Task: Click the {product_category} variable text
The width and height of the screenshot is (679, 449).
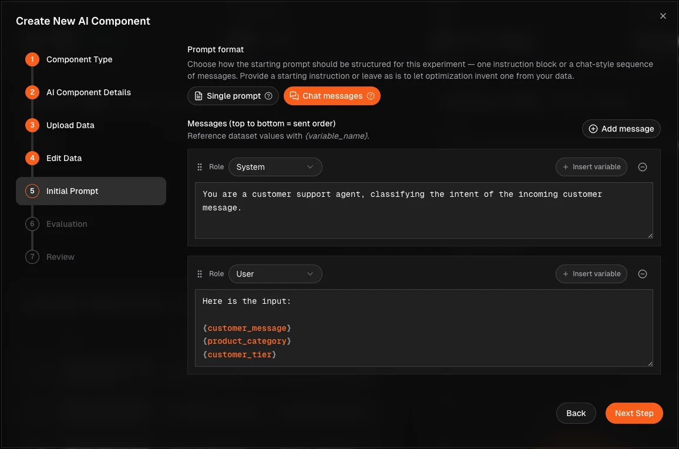Action: [x=247, y=341]
